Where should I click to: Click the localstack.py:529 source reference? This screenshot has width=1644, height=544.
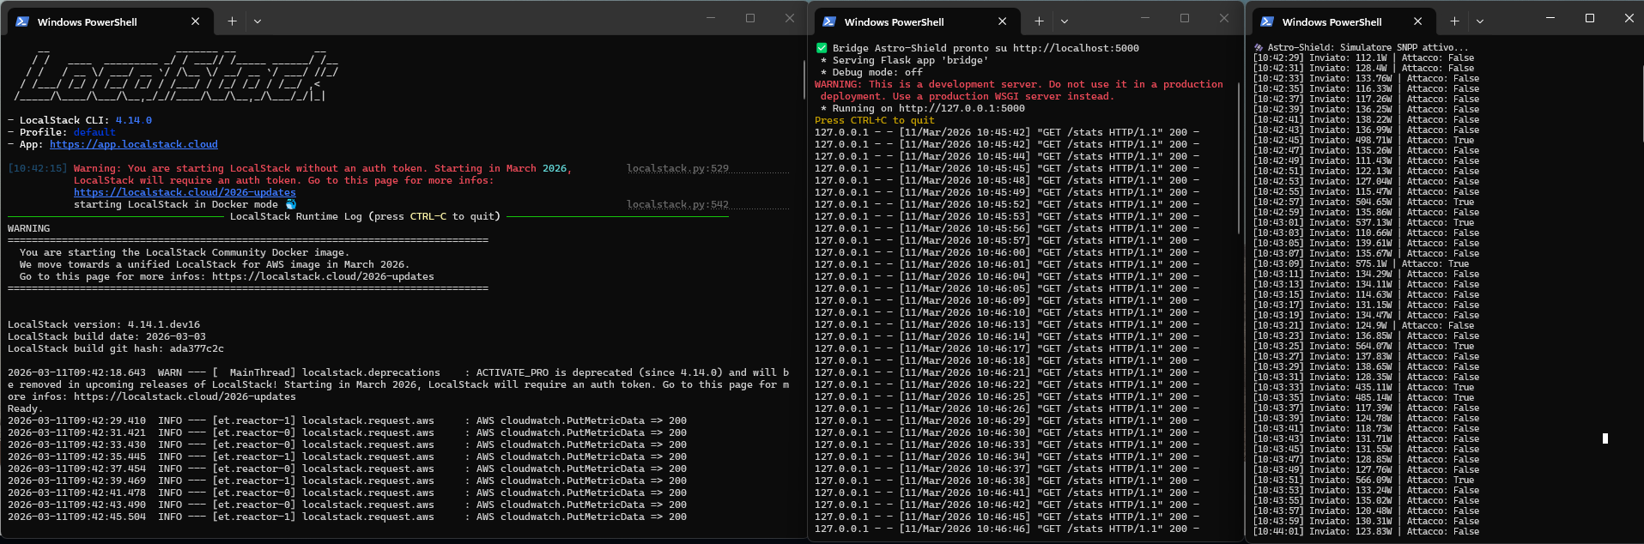(x=677, y=168)
